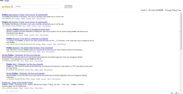Click Bing in the mozilla.com/en-US/firefox row

tap(24, 26)
